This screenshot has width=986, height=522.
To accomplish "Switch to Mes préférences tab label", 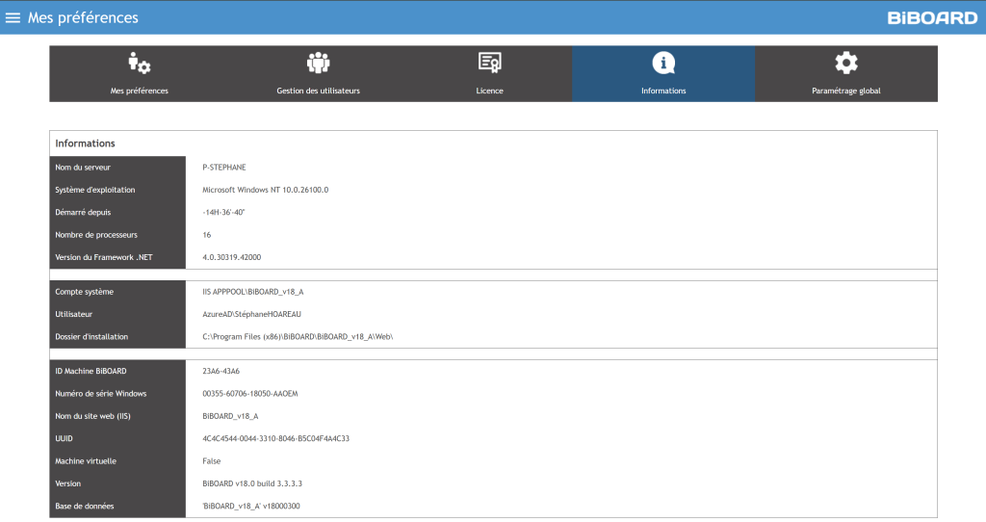I will 139,91.
